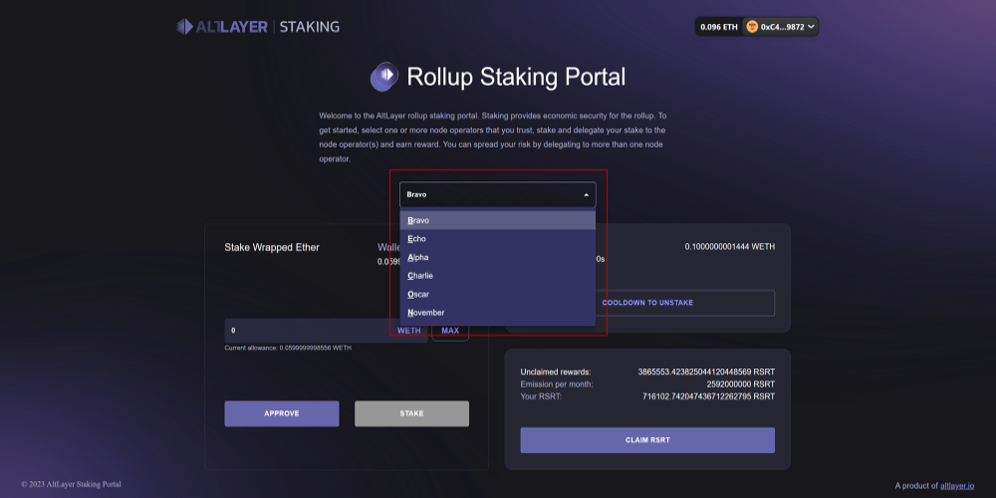Viewport: 996px width, 498px height.
Task: Choose Charlie in the operator list
Action: (x=498, y=276)
